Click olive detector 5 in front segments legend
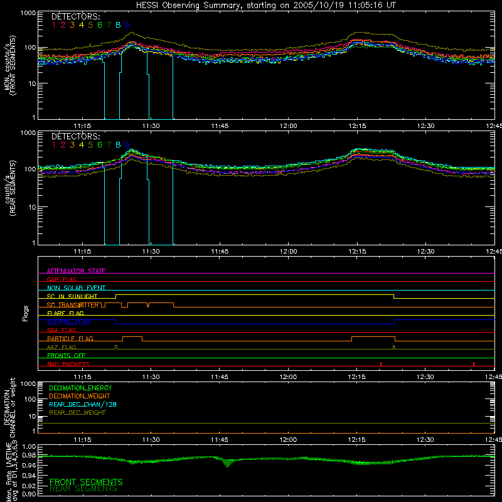The image size is (502, 502). tap(90, 24)
